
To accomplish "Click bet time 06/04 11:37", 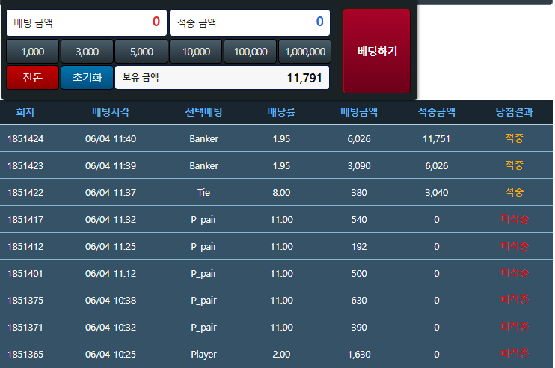I will click(x=111, y=192).
